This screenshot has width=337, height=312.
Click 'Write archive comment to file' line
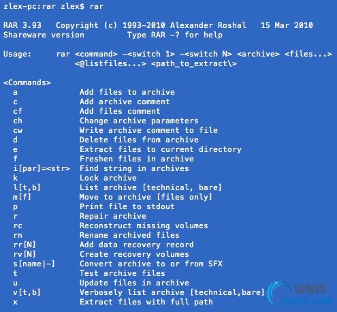(148, 130)
